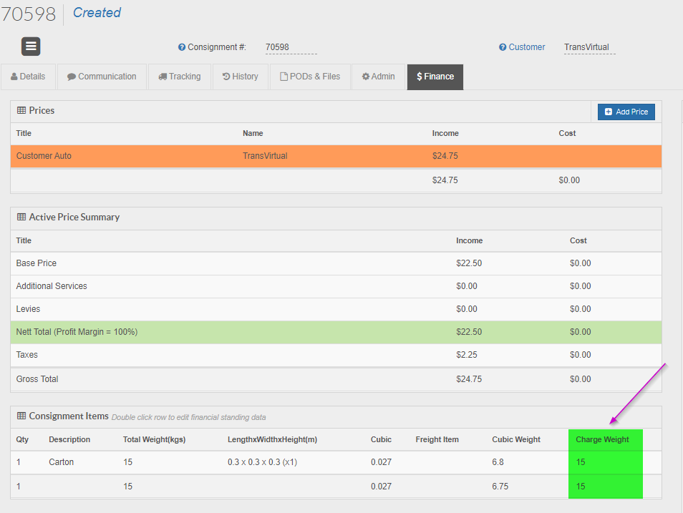Viewport: 683px width, 513px height.
Task: Open the PODs & Files tab
Action: (310, 77)
